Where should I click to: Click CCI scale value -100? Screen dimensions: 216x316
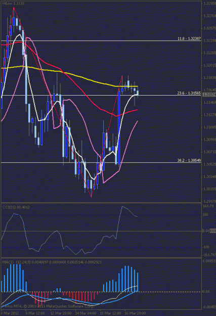pyautogui.click(x=206, y=247)
